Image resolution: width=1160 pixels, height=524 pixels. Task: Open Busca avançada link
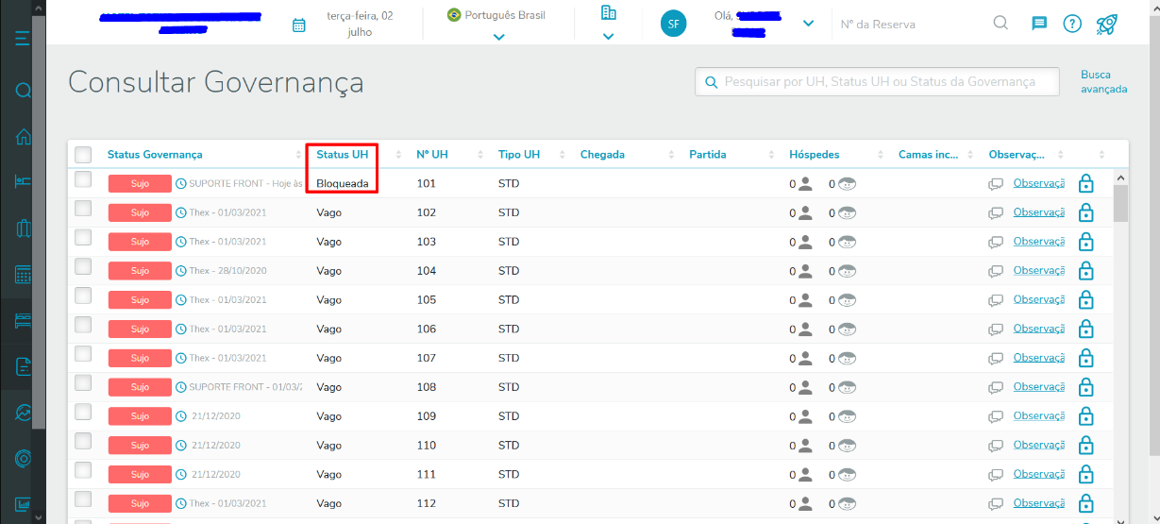click(1103, 82)
